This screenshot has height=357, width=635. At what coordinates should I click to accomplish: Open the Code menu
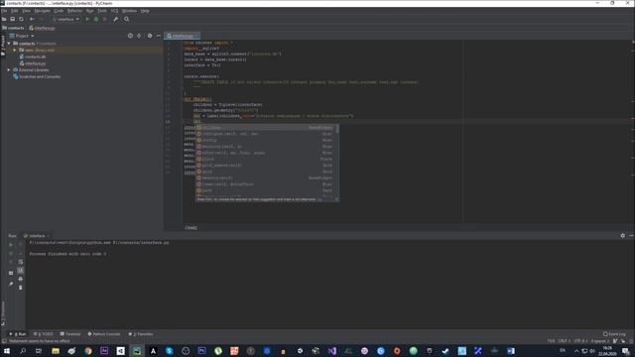[x=59, y=11]
